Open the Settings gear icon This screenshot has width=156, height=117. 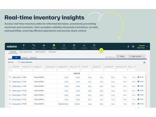tap(94, 45)
